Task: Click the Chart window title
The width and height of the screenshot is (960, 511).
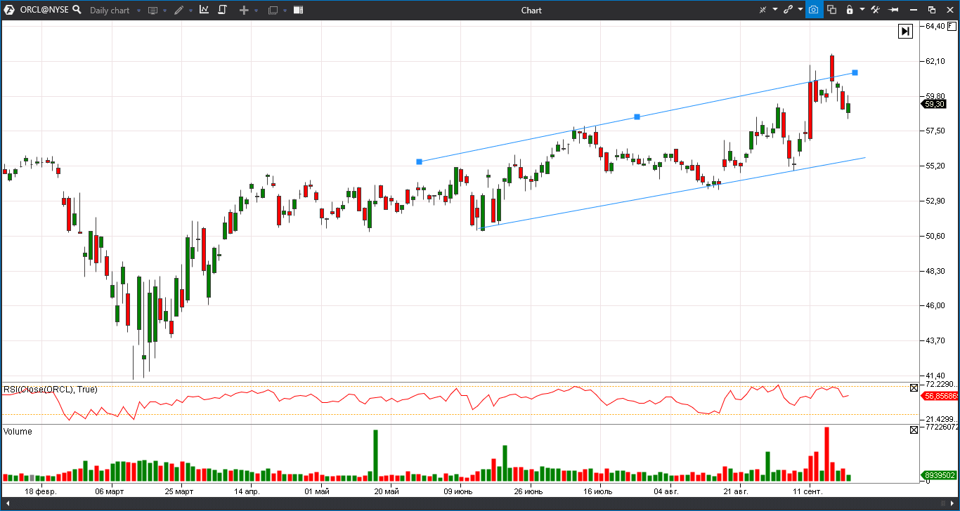Action: (531, 10)
